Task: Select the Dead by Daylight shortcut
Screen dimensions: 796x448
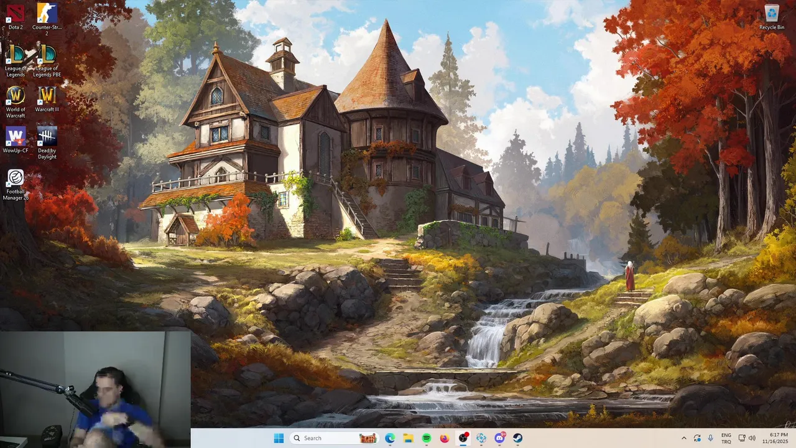Action: [x=47, y=143]
